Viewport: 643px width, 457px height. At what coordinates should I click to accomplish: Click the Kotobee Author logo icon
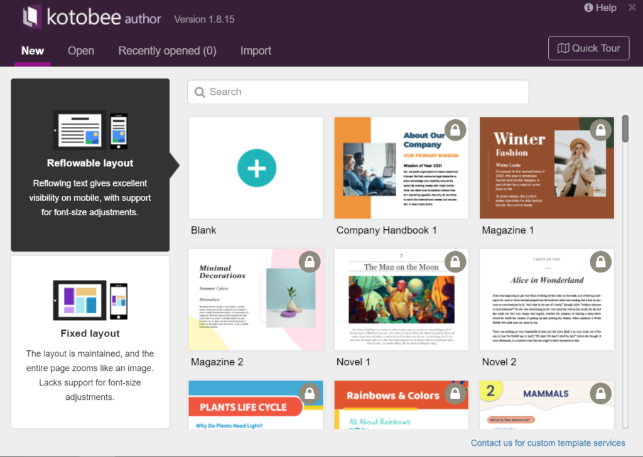coord(31,18)
